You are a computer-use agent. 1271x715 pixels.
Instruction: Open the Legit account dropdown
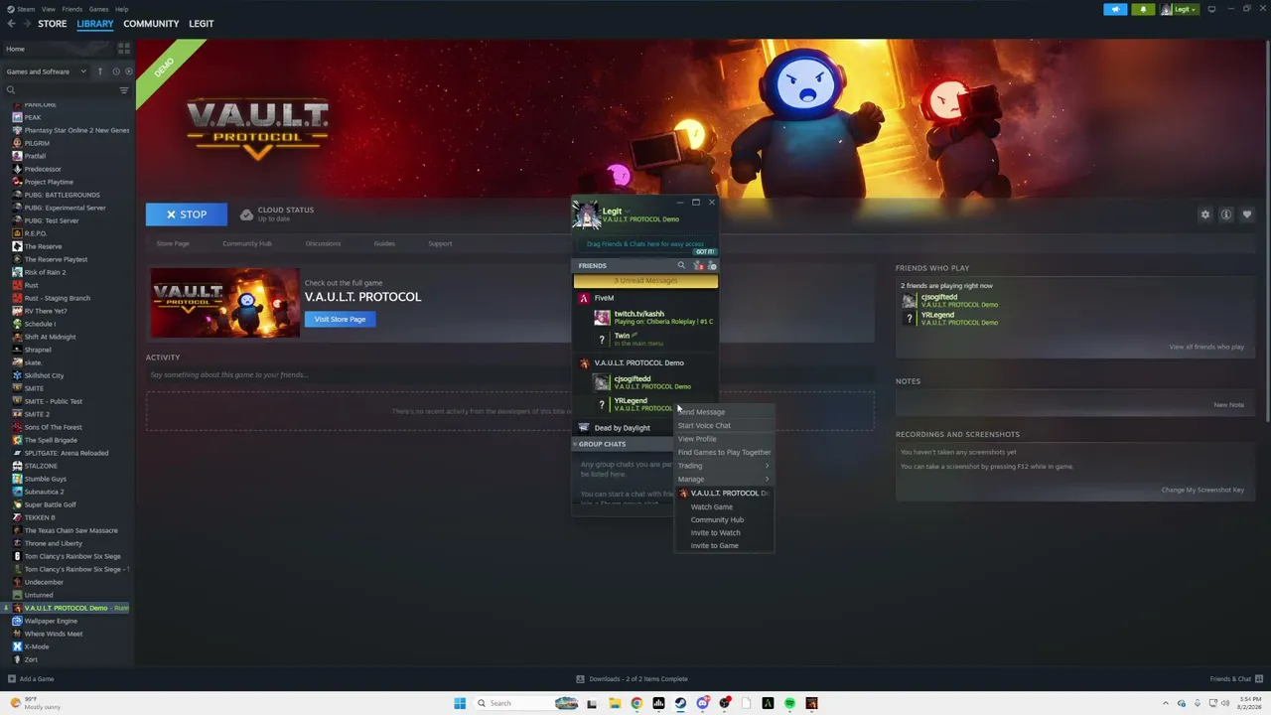tap(1181, 9)
